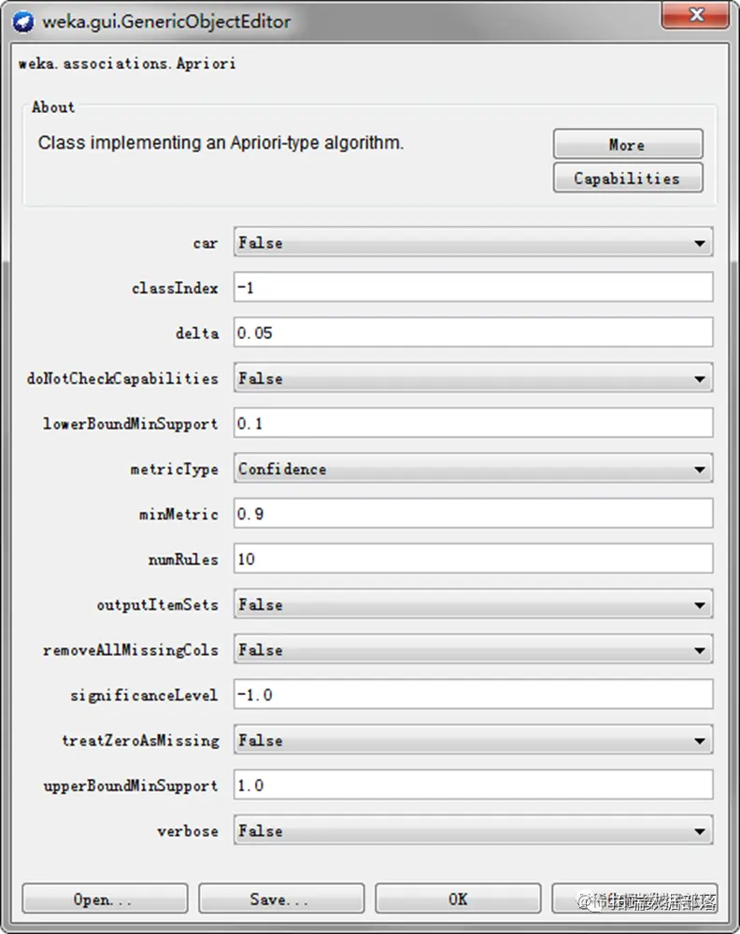Select the lowerBoundMinSupport input
Image resolution: width=740 pixels, height=934 pixels.
click(x=473, y=423)
